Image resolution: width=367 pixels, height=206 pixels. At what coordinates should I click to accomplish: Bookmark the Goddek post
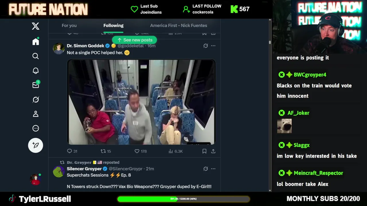[x=204, y=151]
